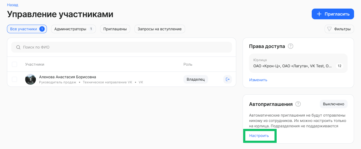The height and width of the screenshot is (149, 361).
Task: Tick the select-all checkbox beside Участники
Action: tap(14, 64)
